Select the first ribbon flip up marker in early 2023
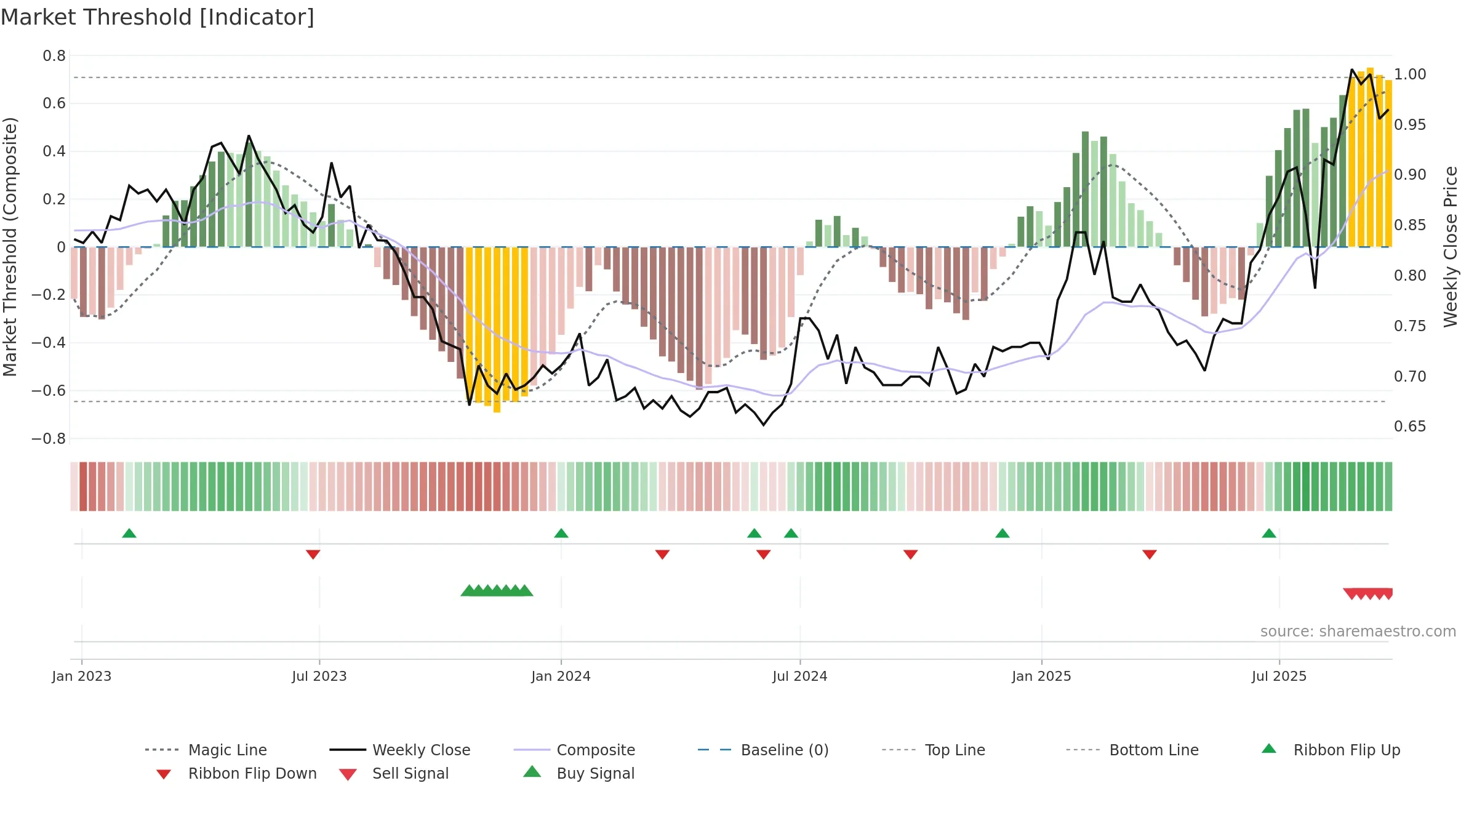Image resolution: width=1477 pixels, height=831 pixels. [129, 533]
